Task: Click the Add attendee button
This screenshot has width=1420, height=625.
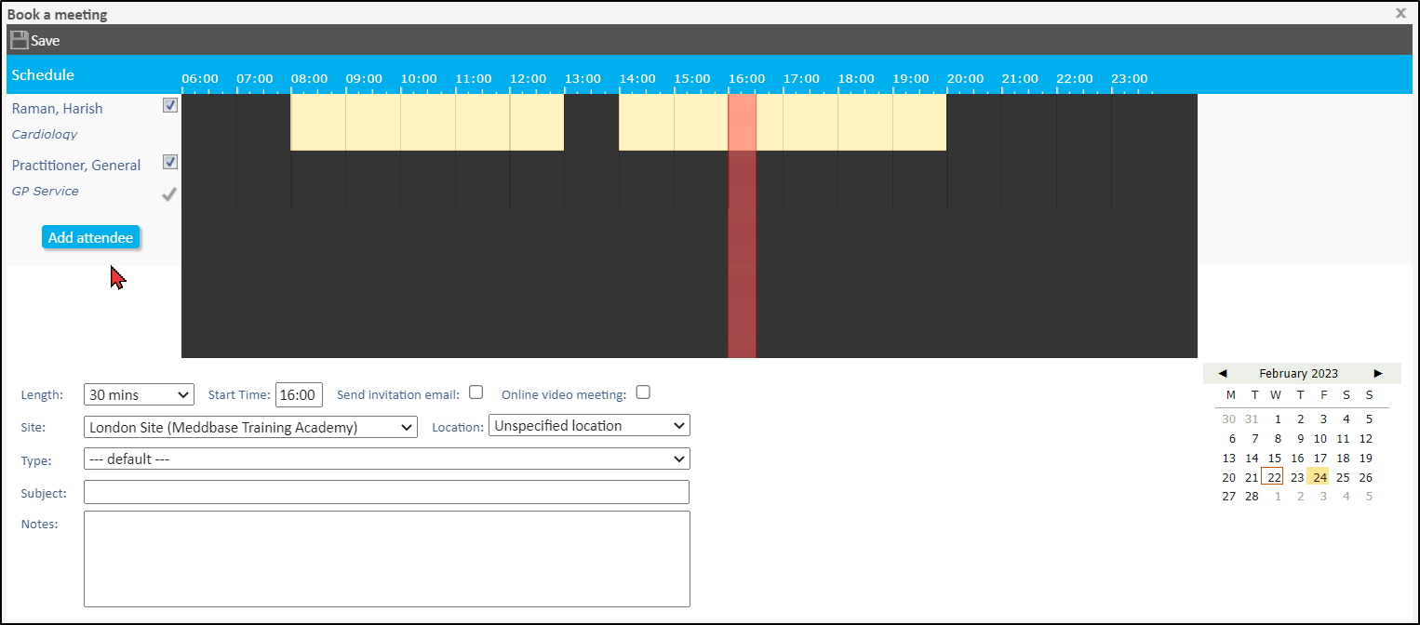Action: point(91,238)
